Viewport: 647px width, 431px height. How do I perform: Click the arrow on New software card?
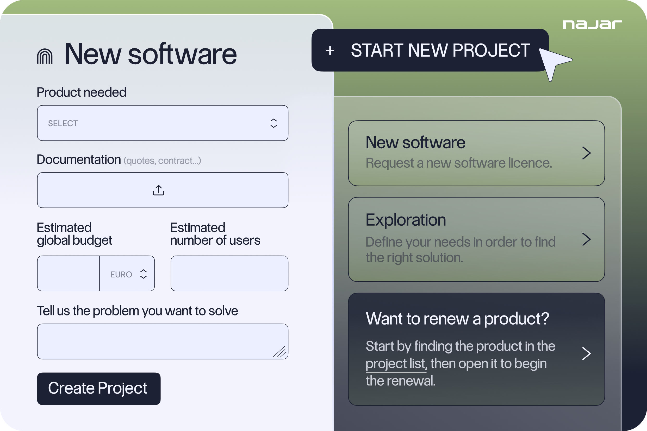pyautogui.click(x=587, y=153)
